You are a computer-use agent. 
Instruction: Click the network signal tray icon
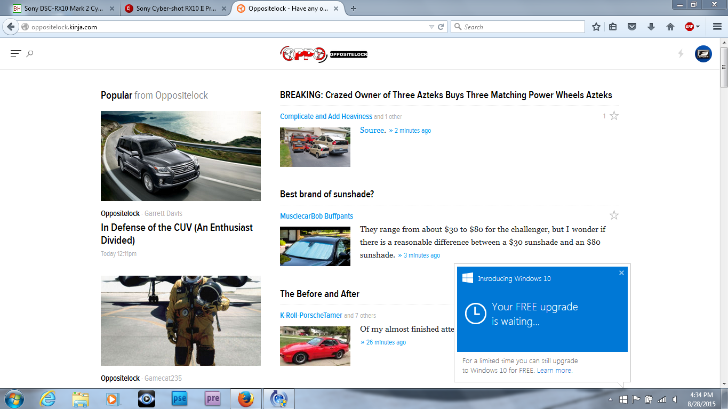pos(662,399)
